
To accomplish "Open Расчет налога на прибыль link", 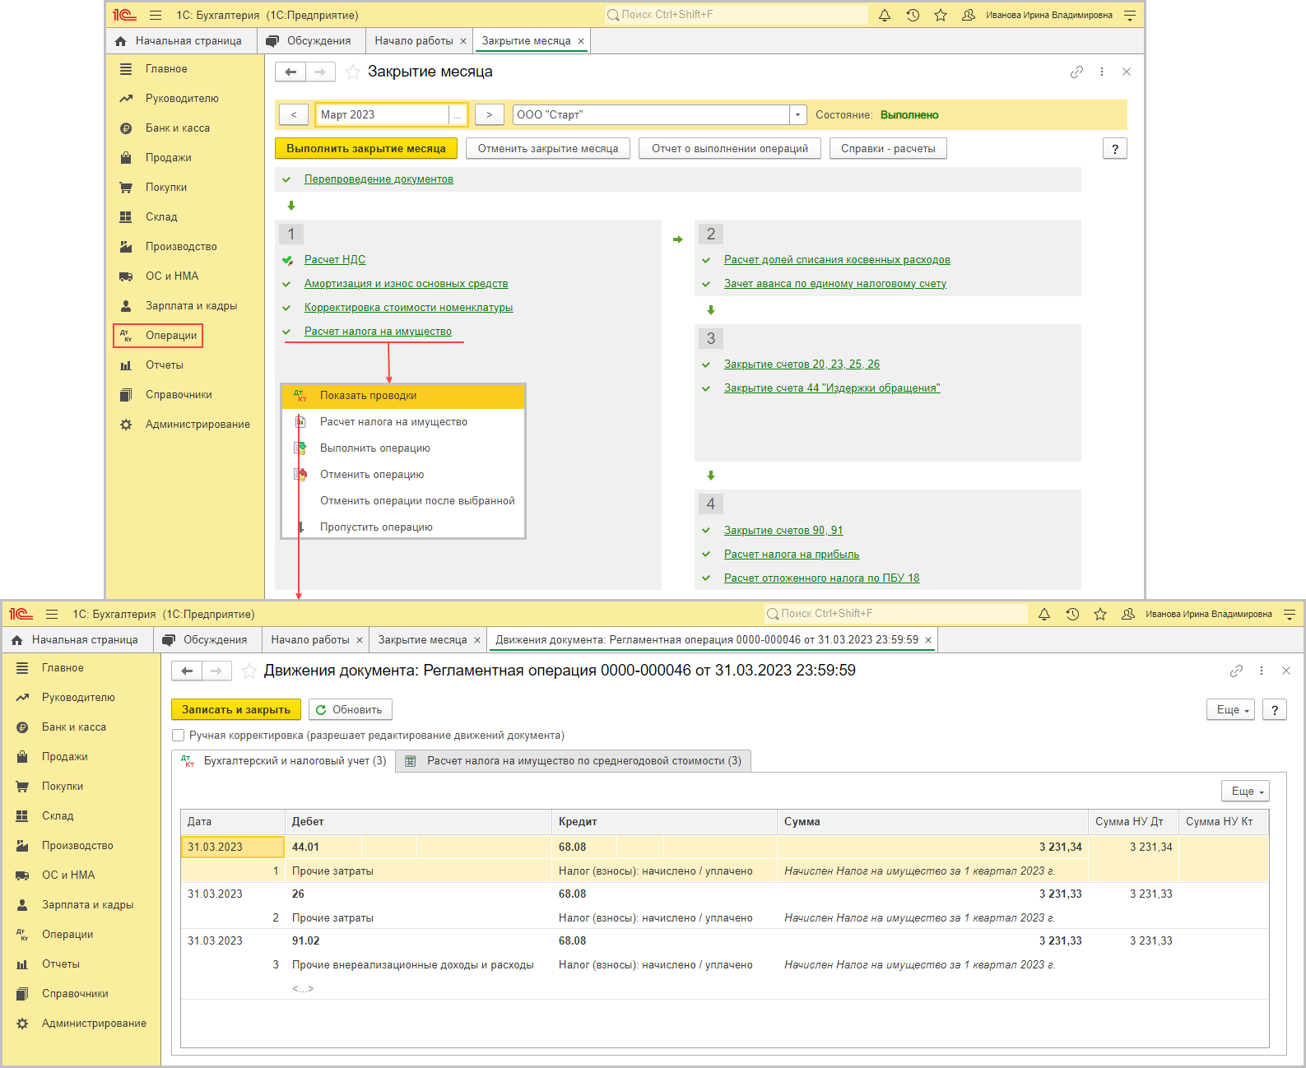I will (x=792, y=555).
